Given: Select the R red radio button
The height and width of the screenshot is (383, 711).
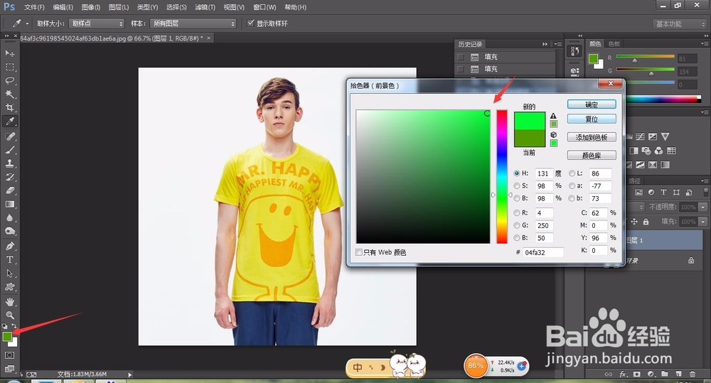Looking at the screenshot, I should point(517,212).
